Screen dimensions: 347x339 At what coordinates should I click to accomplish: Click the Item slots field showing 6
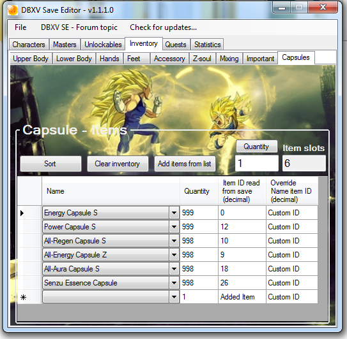click(304, 163)
